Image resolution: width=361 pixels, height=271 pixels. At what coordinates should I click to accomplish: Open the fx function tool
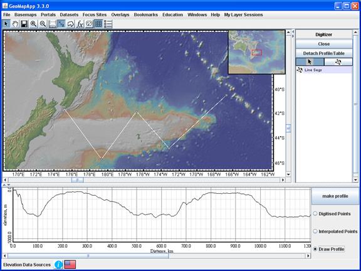tap(80, 24)
